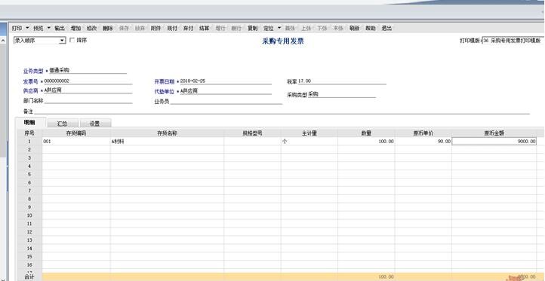
Task: Click the 存货编码 column header
Action: click(x=76, y=133)
